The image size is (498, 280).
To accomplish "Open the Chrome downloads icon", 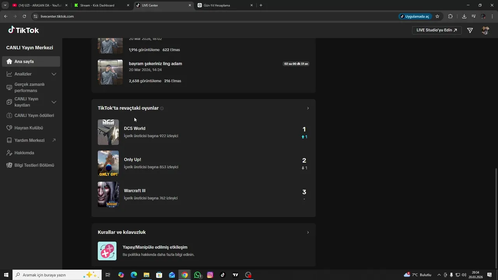I will (464, 16).
